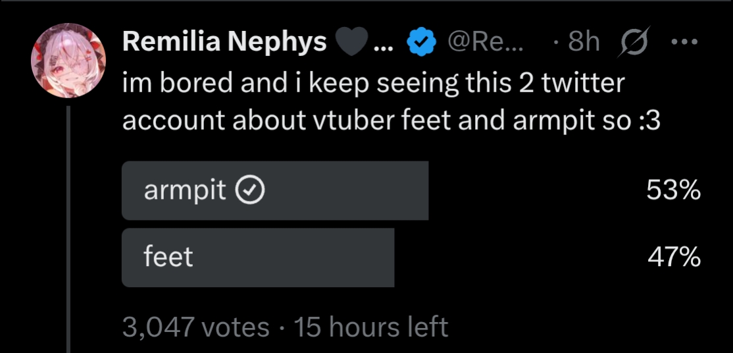Click the 47% poll result
This screenshot has width=733, height=353.
point(673,258)
